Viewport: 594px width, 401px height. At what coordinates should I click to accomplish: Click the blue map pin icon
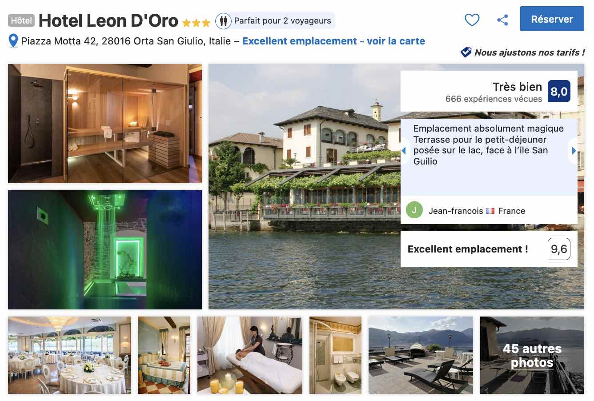pyautogui.click(x=13, y=41)
